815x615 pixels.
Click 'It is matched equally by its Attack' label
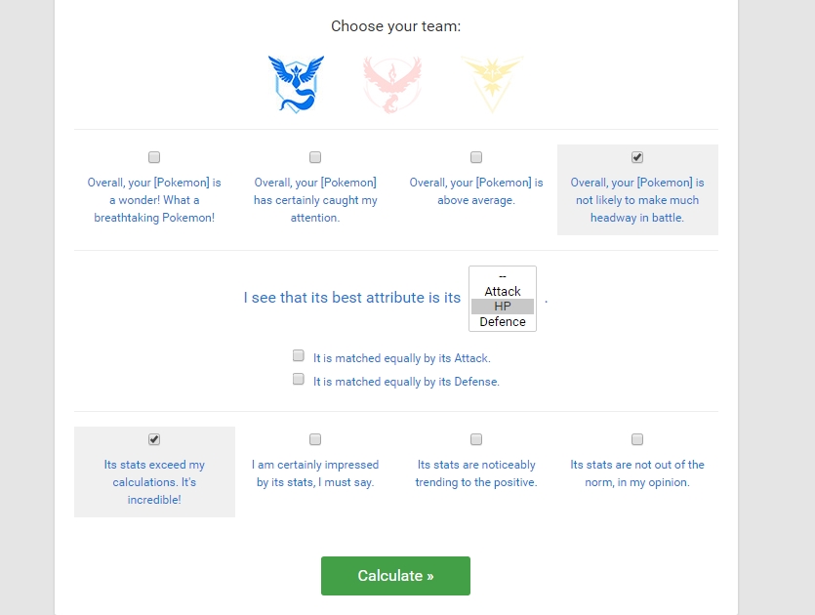(402, 358)
